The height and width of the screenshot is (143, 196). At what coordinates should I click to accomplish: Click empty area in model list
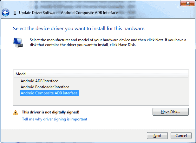pos(101,100)
